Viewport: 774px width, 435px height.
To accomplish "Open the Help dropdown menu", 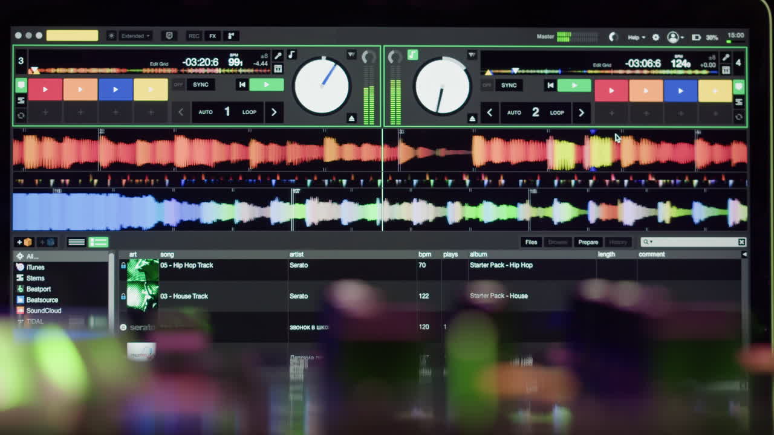I will coord(635,37).
